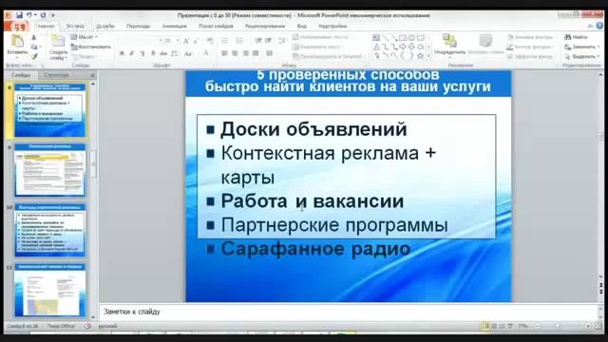Viewport: 608px width, 342px height.
Task: Select the star shape in shapes gallery
Action: [x=420, y=56]
